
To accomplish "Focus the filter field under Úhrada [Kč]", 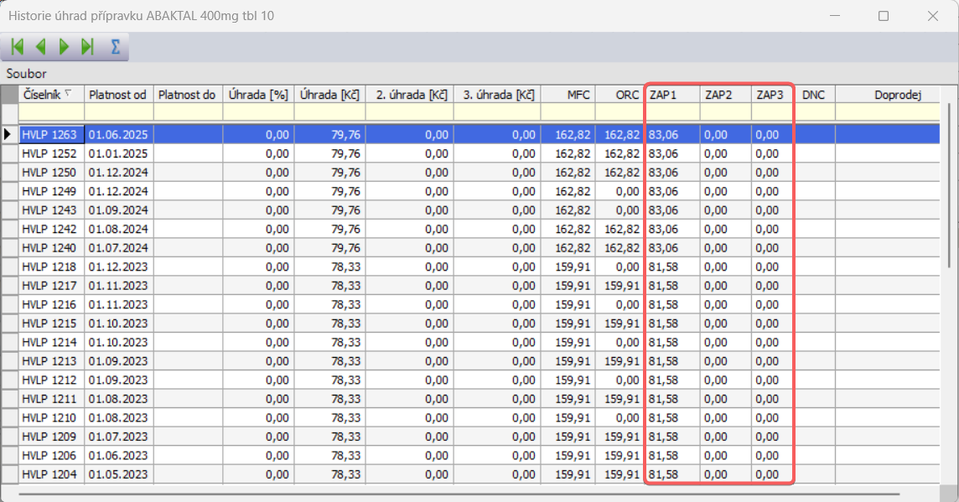I will coord(329,112).
